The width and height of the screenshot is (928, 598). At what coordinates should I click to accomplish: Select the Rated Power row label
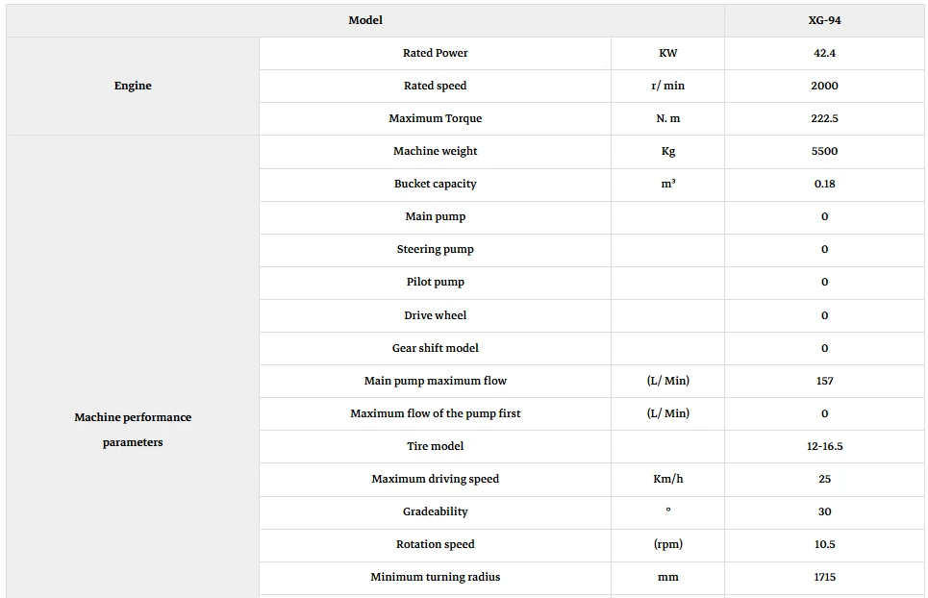click(x=435, y=53)
